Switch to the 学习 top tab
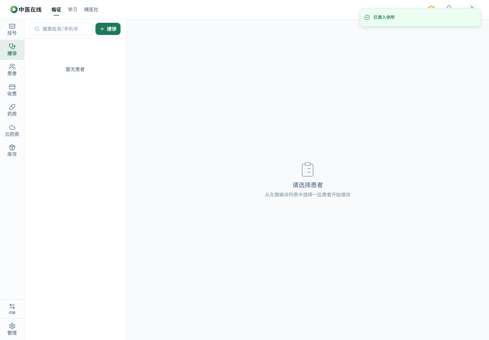 tap(72, 10)
